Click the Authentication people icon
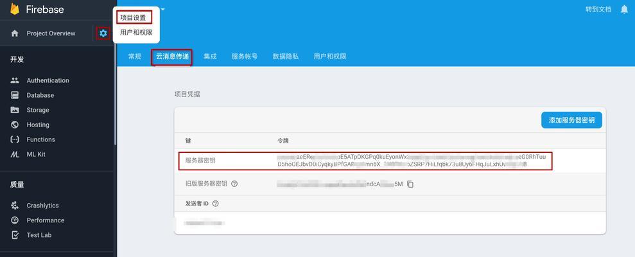The height and width of the screenshot is (257, 635). 15,80
